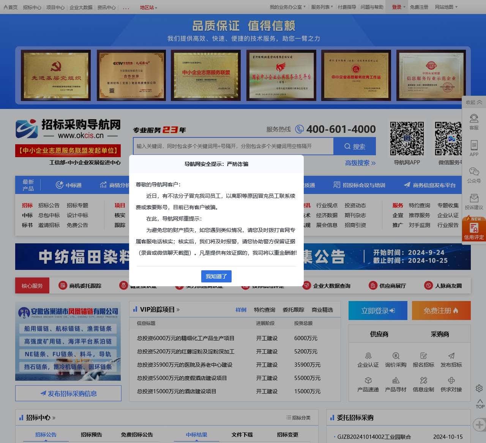
Task: Open the 样例 sample link
Action: click(241, 310)
